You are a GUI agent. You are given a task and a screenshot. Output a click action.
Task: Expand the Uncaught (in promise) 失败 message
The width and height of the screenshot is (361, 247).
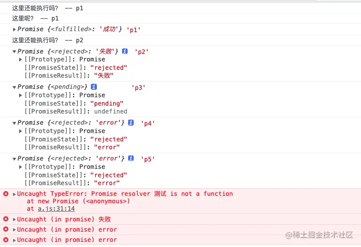(14, 220)
